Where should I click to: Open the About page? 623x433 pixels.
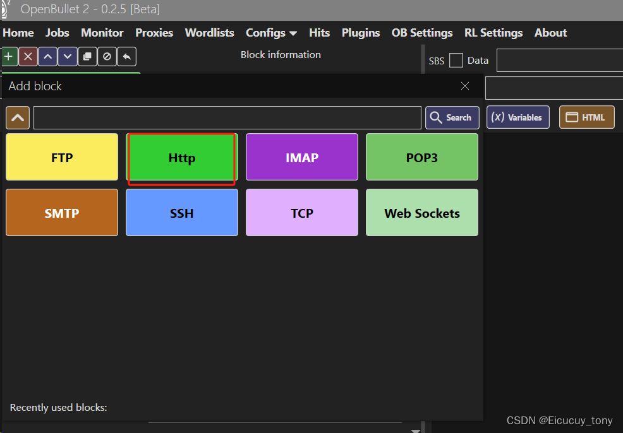(x=550, y=33)
